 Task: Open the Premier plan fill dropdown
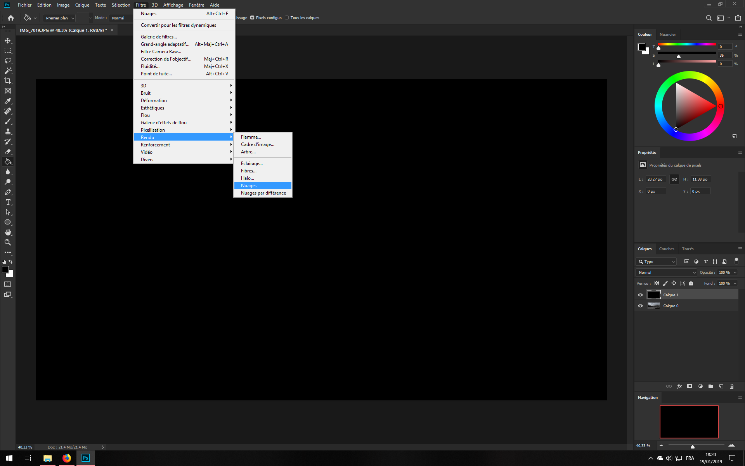[x=59, y=18]
